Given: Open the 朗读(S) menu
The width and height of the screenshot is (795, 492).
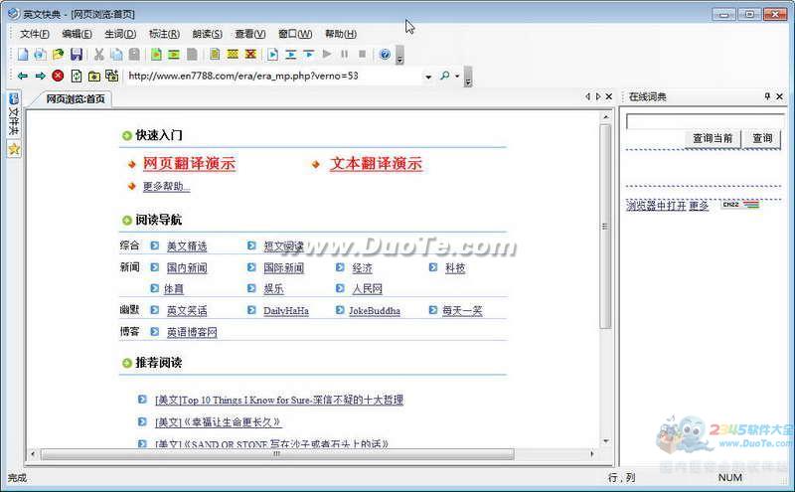Looking at the screenshot, I should click(x=207, y=34).
